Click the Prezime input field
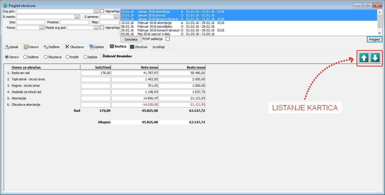The image size is (385, 195). point(74,22)
